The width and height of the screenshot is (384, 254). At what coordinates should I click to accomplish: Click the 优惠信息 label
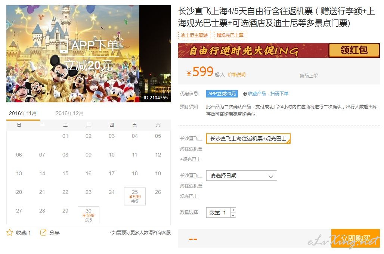(x=189, y=93)
